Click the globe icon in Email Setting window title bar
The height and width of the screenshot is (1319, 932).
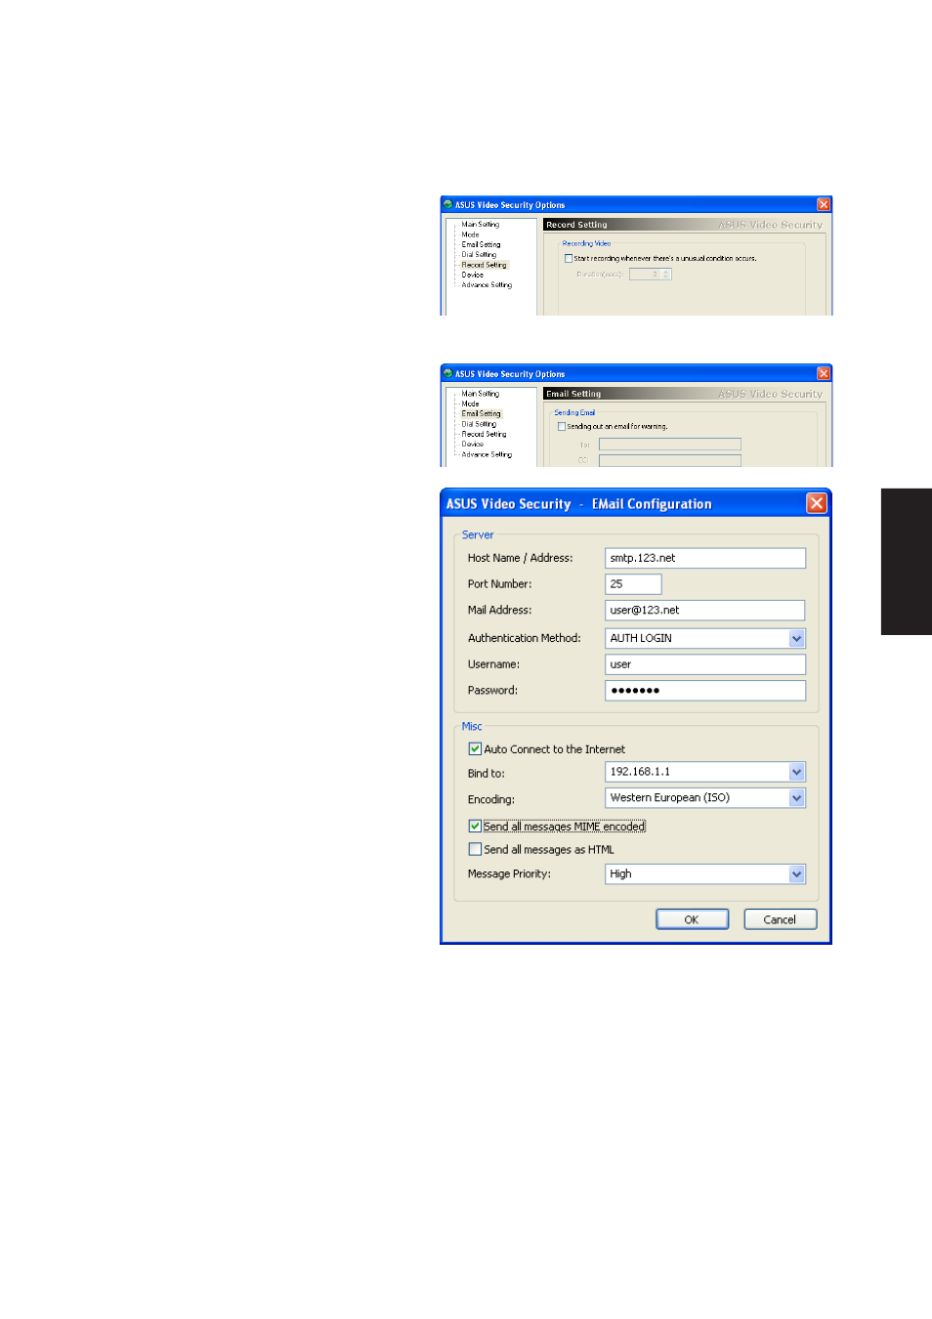point(447,374)
